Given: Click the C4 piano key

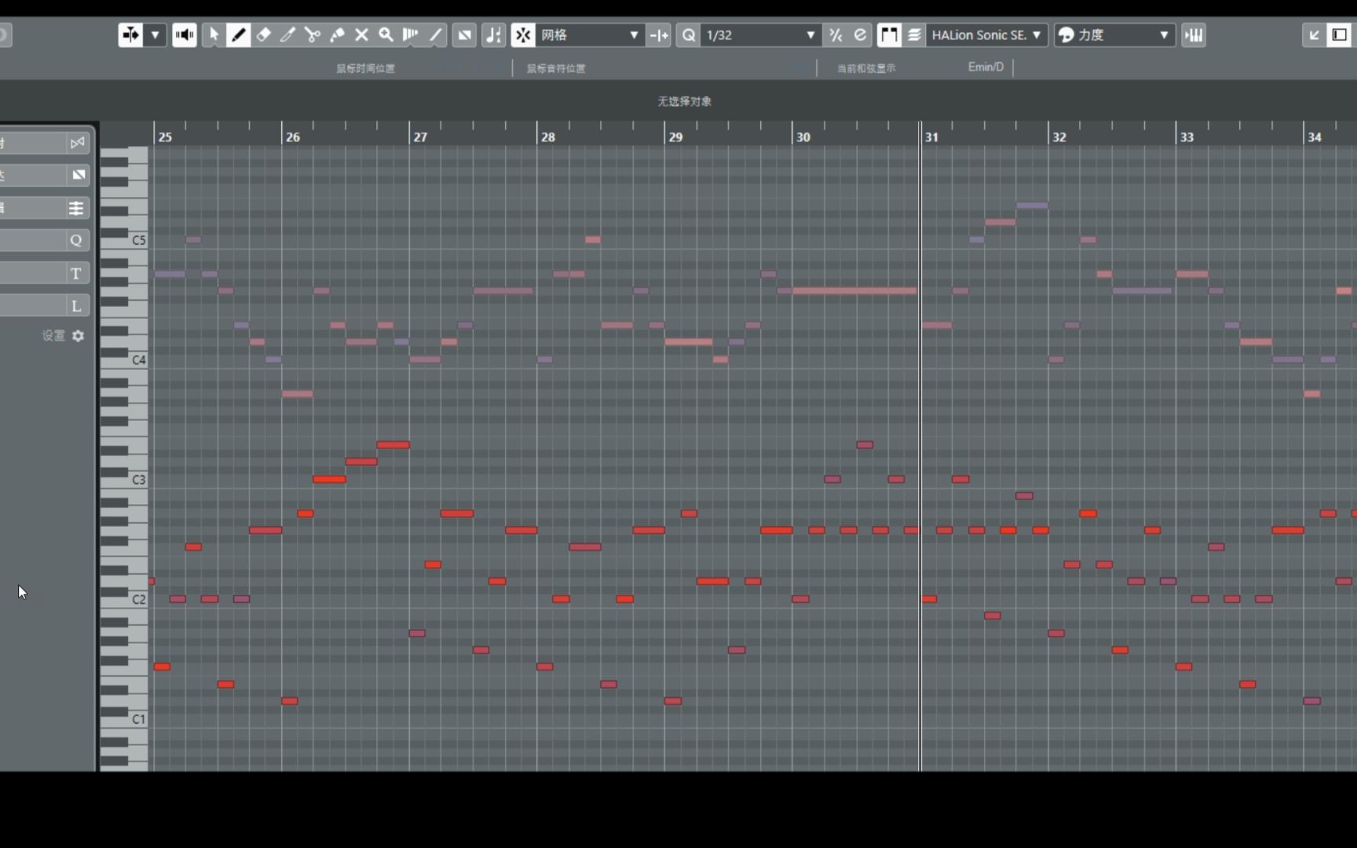Looking at the screenshot, I should [x=138, y=360].
